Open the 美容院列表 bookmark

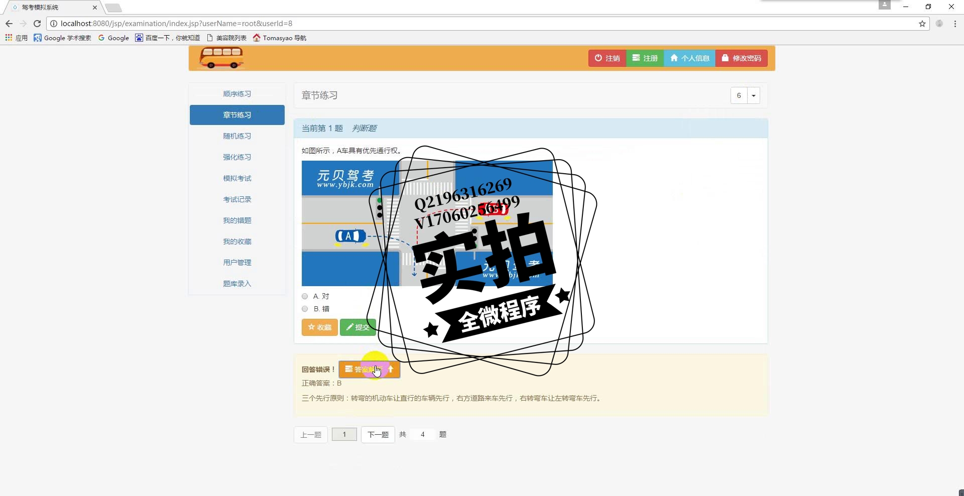click(226, 38)
